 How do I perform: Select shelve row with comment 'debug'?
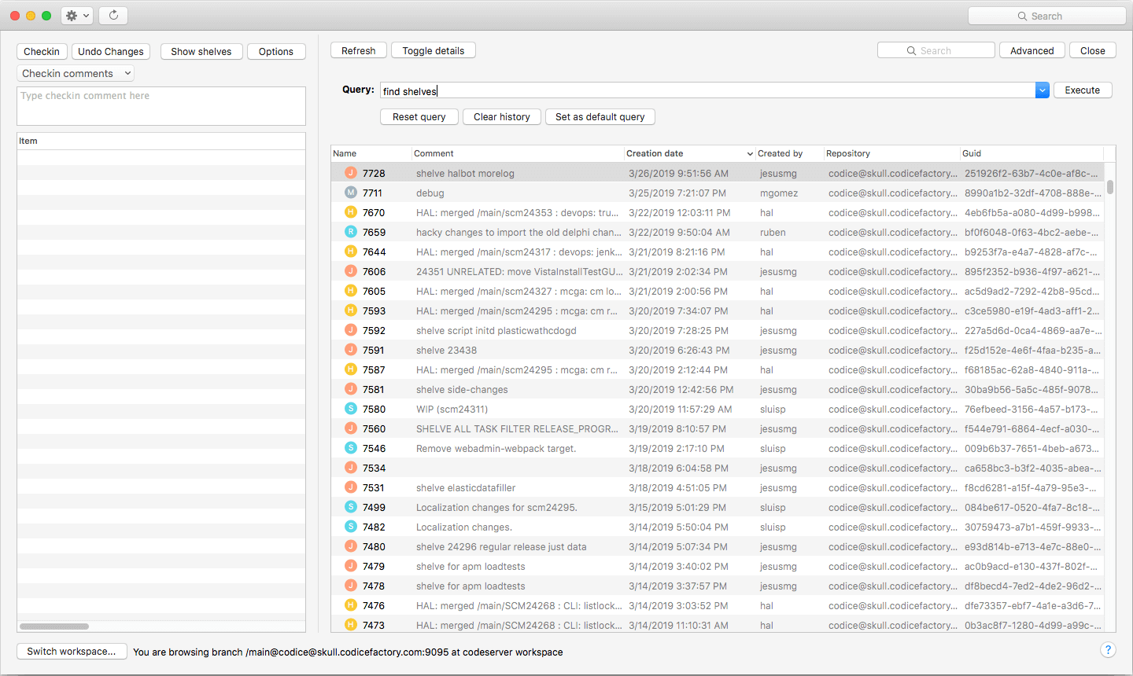[718, 193]
